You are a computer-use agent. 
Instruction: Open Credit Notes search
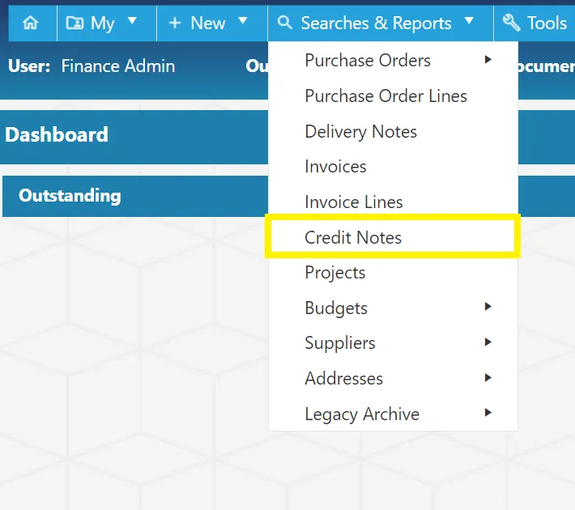click(x=393, y=237)
